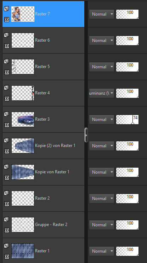Select the Raster 6 layer by its name
Viewport: 147px width, 263px height.
pyautogui.click(x=43, y=40)
